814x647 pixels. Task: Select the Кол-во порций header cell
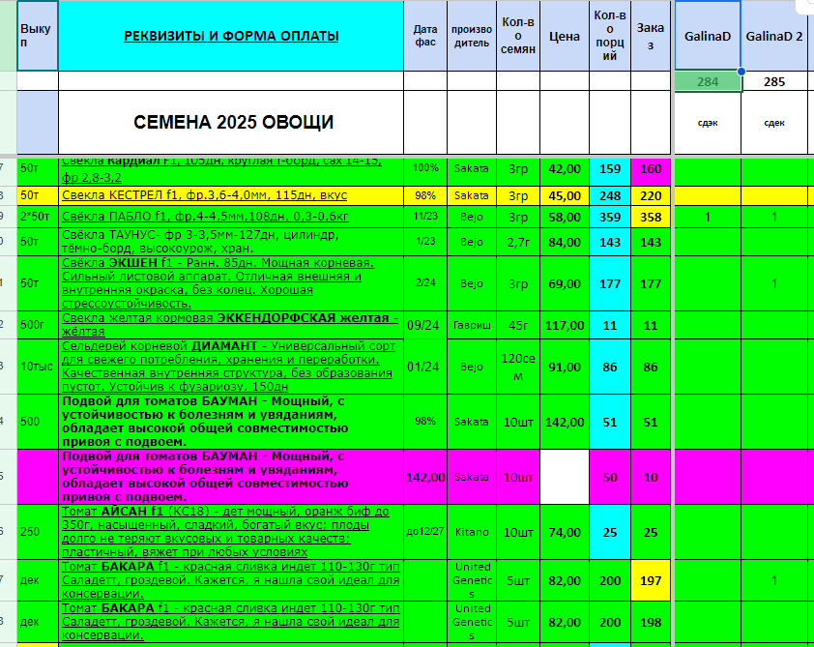pyautogui.click(x=610, y=36)
